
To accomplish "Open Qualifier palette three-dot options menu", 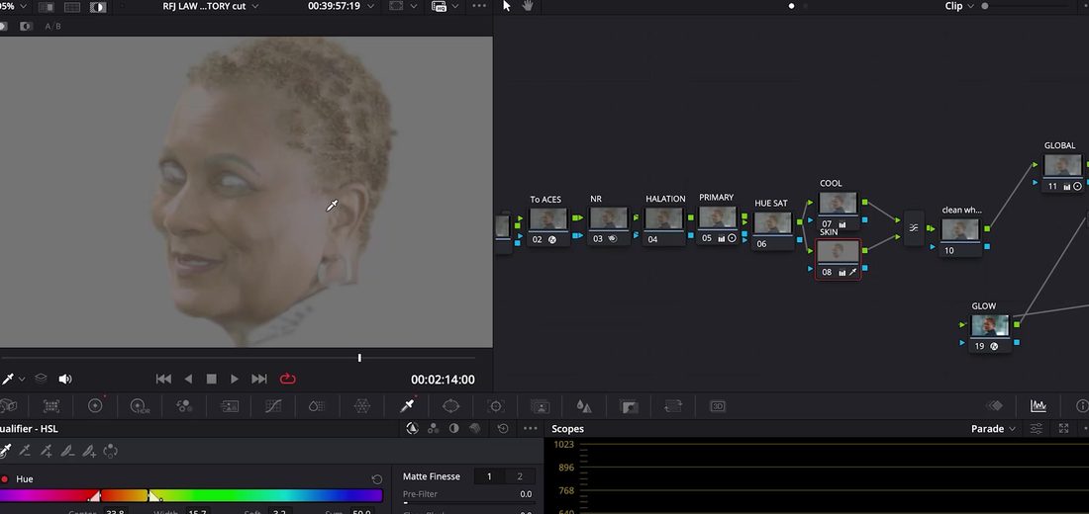I will (x=530, y=429).
